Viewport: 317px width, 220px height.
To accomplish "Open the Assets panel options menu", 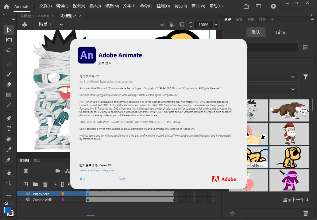I will [312, 19].
